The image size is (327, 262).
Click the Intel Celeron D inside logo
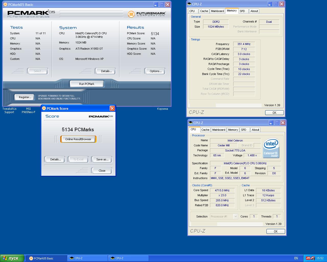click(271, 148)
